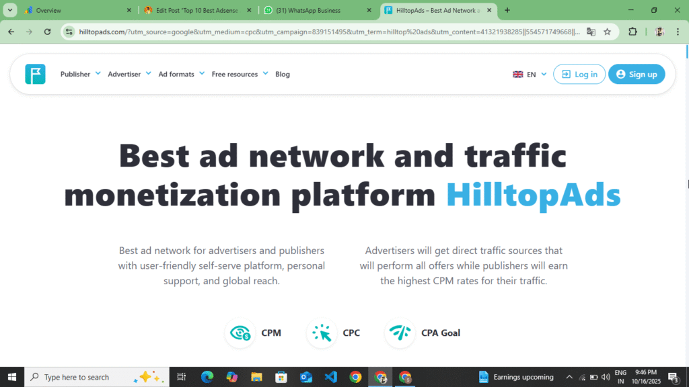Toggle the hidden icons arrow in system tray
This screenshot has height=387, width=689.
pos(569,376)
